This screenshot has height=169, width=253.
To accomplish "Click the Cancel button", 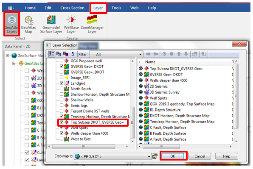I will [200, 156].
